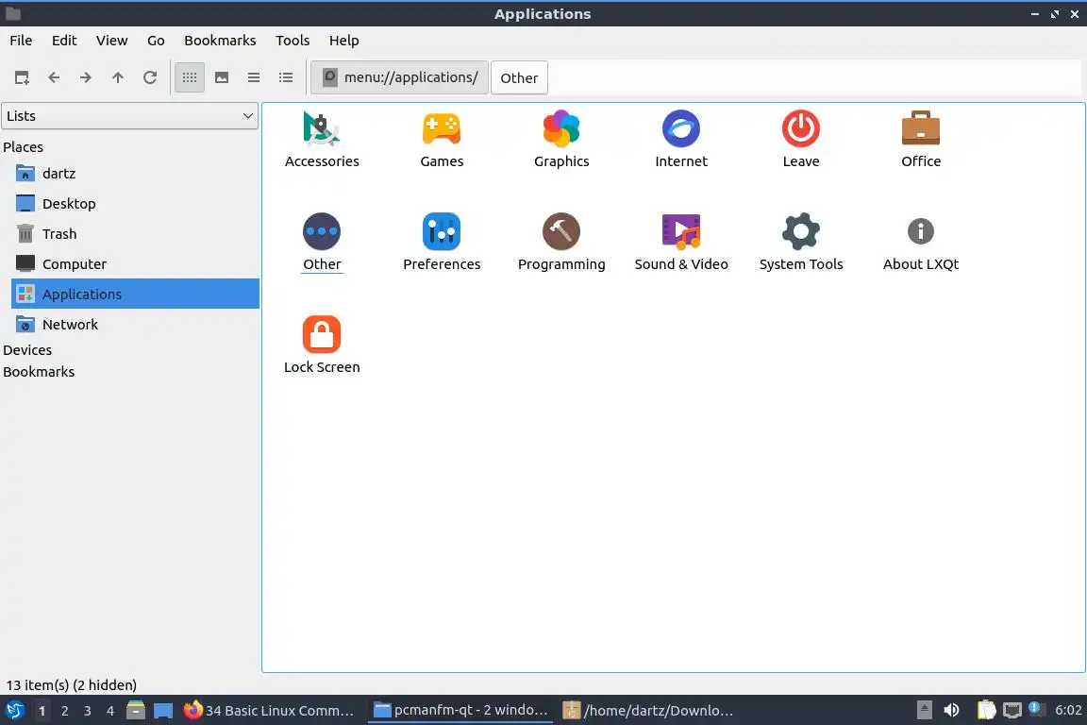The image size is (1087, 725).
Task: Open Trash in Places
Action: (135, 234)
